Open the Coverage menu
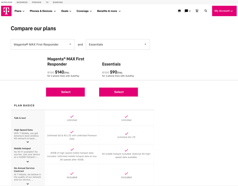238x186 pixels. (84, 11)
